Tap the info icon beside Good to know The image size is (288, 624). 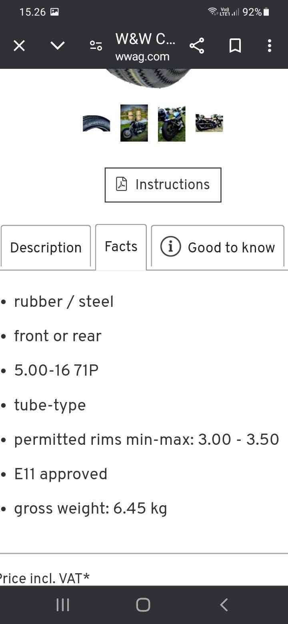point(171,247)
